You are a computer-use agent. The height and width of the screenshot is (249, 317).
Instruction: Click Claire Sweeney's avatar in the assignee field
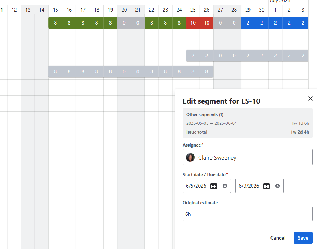(190, 157)
